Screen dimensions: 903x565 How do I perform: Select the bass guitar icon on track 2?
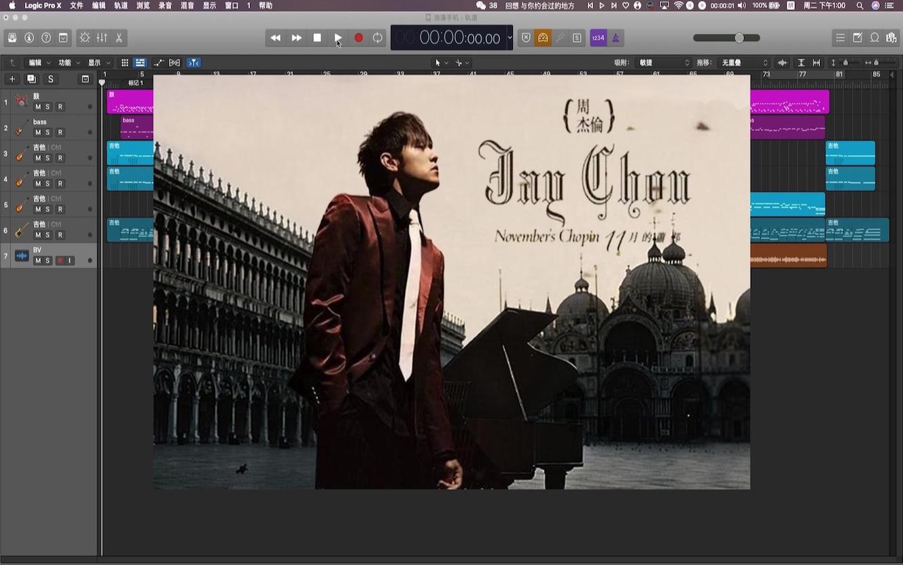click(x=22, y=128)
